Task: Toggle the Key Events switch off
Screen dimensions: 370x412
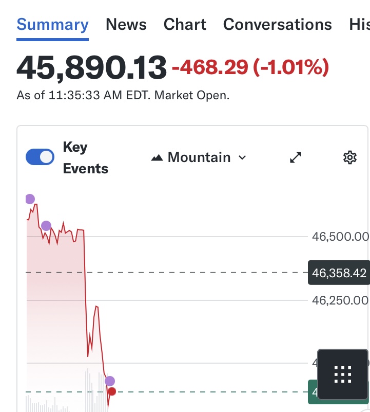Action: [x=40, y=157]
